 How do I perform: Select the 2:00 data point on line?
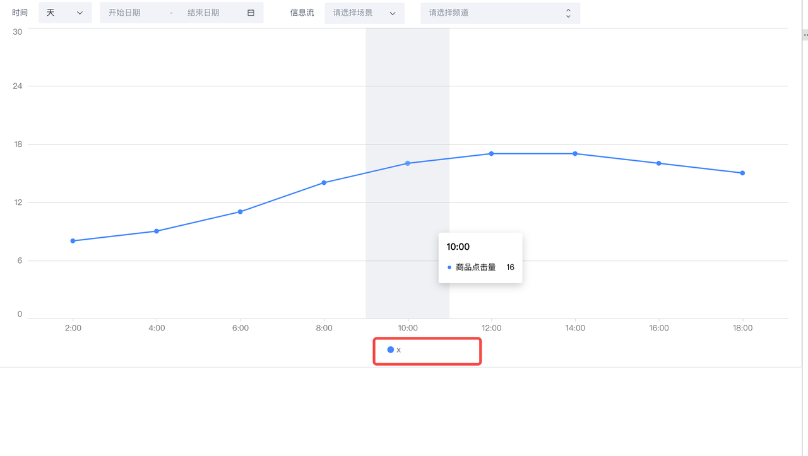(73, 241)
